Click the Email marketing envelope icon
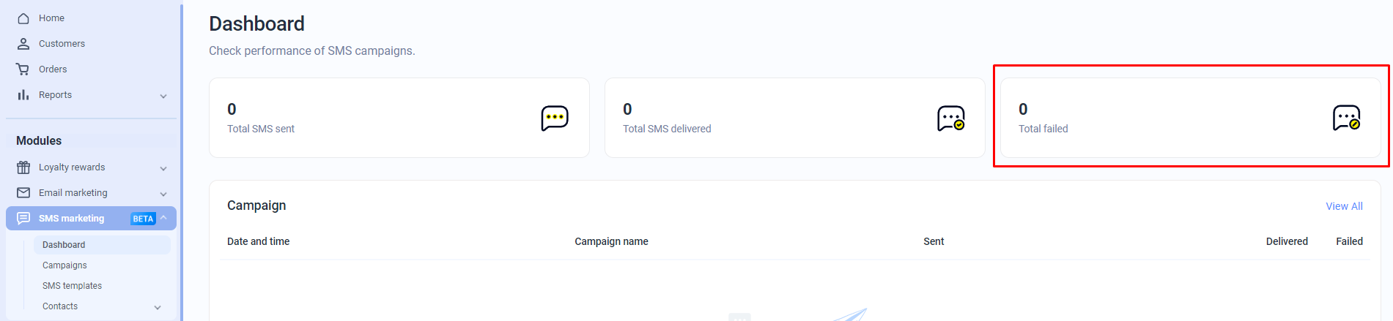 pos(23,193)
